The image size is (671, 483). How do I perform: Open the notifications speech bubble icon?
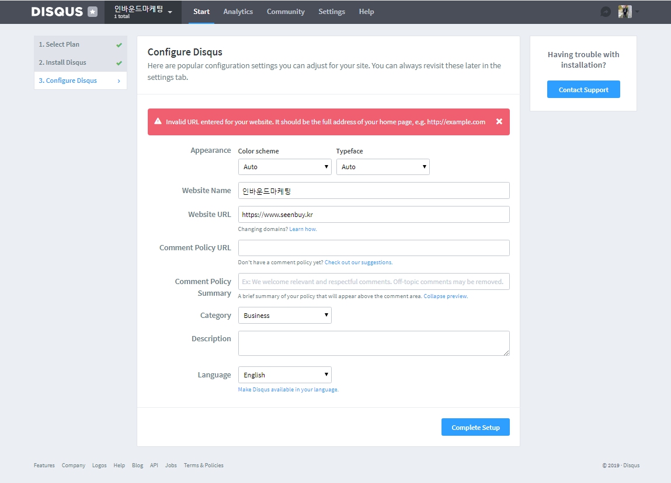(606, 12)
